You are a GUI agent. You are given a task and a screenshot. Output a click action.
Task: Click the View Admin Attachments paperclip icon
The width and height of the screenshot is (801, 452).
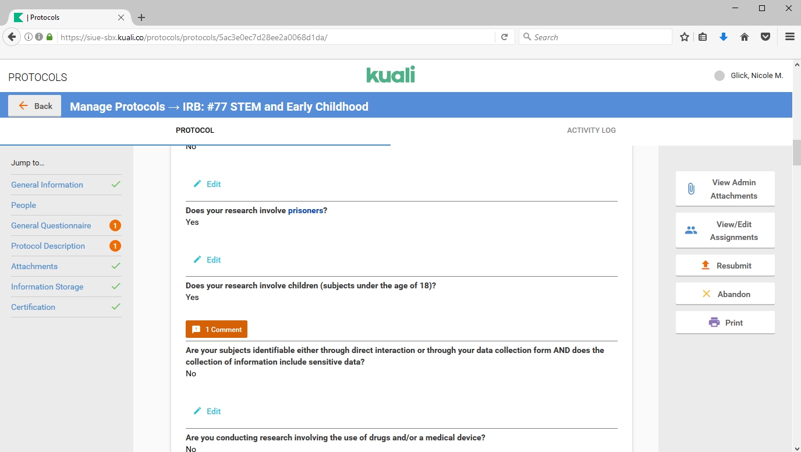[x=691, y=189]
